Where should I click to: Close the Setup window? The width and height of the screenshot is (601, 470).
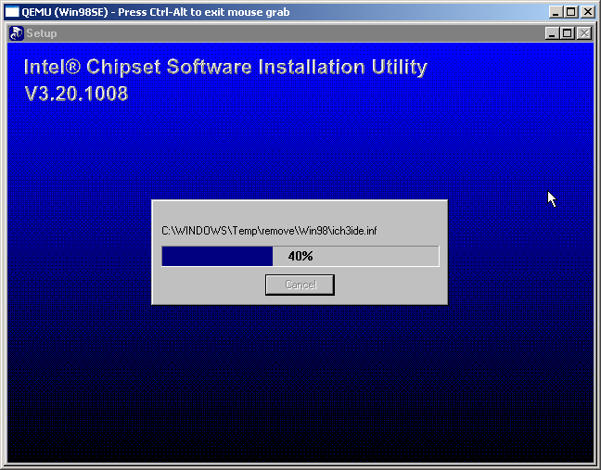pos(583,33)
